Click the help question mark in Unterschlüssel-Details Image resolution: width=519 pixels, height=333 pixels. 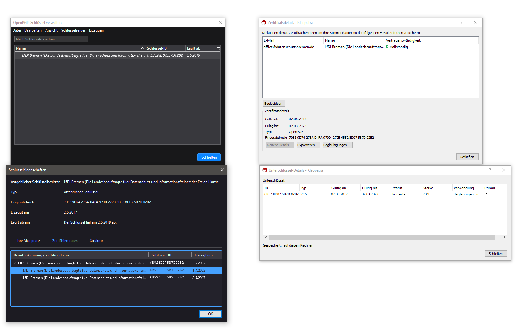490,170
